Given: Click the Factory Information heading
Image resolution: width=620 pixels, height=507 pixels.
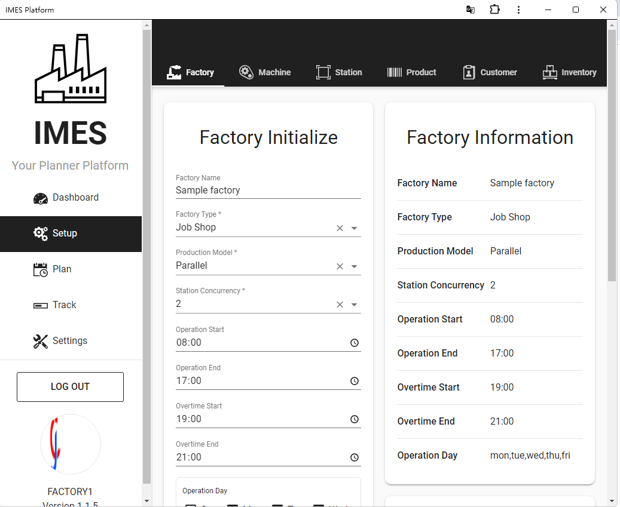Looking at the screenshot, I should pos(490,138).
